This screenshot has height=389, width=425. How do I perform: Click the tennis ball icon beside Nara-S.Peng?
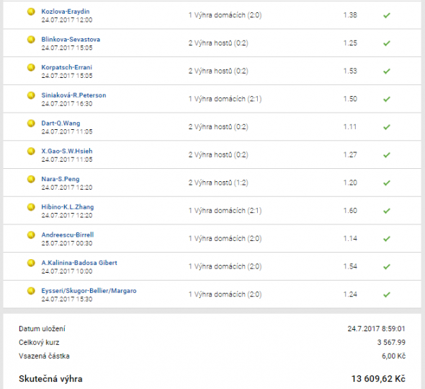[31, 179]
